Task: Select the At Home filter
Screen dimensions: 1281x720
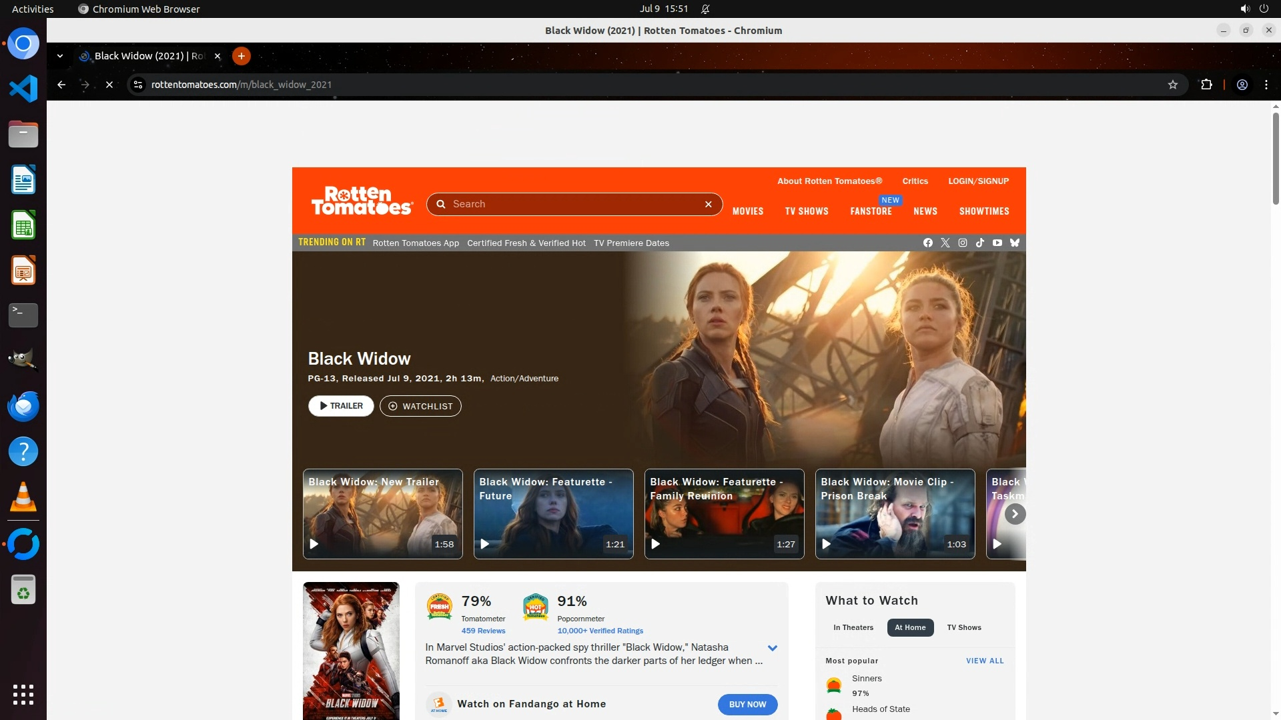Action: (909, 627)
